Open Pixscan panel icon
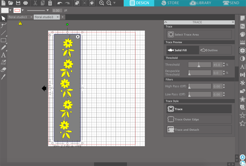 click(x=242, y=26)
